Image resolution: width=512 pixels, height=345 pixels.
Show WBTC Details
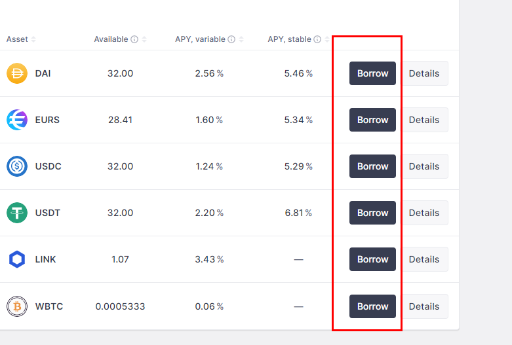[x=424, y=306]
